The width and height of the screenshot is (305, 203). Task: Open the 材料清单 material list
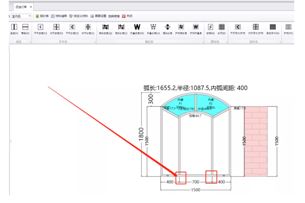59,16
